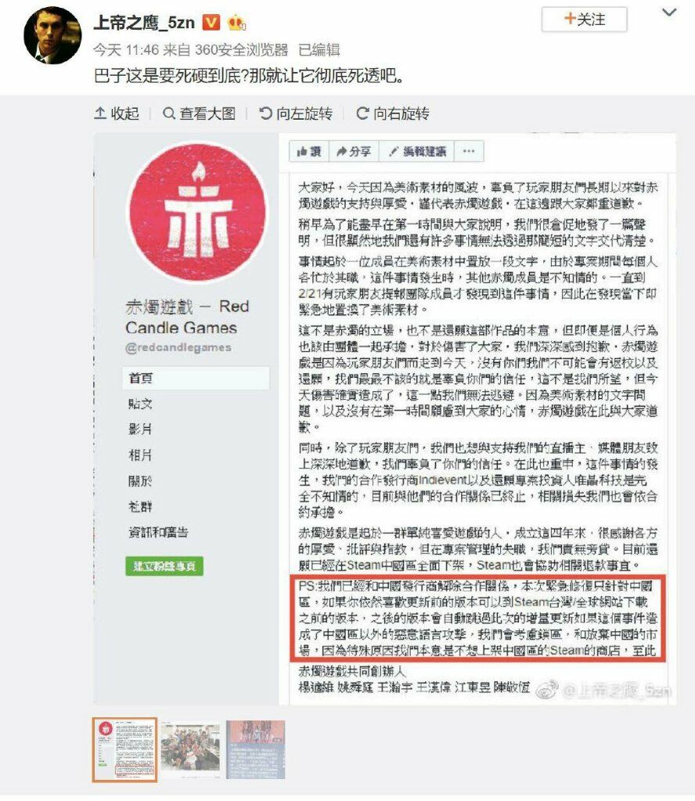695x801 pixels.
Task: Rotate image left with 向左旋转
Action: point(295,113)
